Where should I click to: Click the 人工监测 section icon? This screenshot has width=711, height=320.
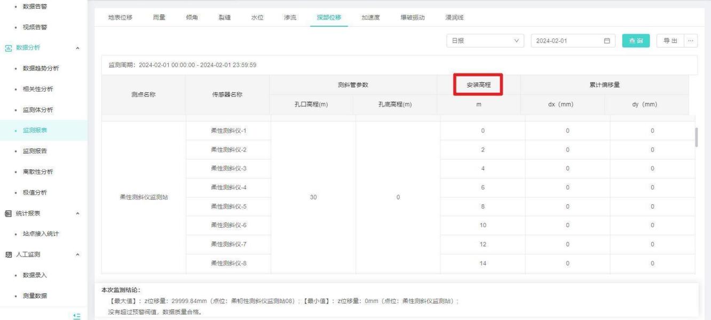click(9, 254)
